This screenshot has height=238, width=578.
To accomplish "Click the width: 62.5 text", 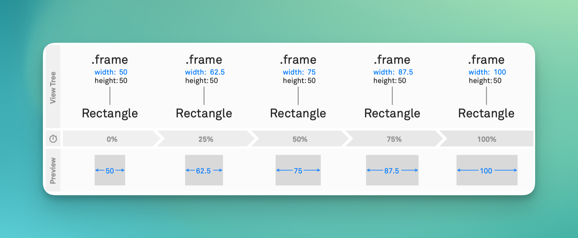I will [205, 72].
